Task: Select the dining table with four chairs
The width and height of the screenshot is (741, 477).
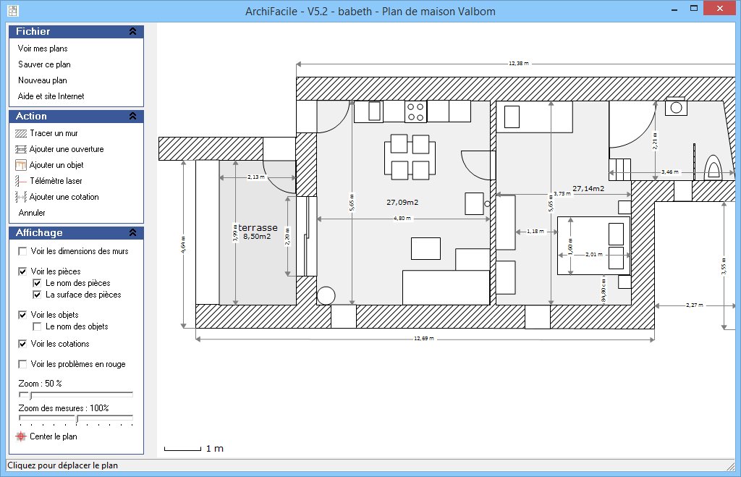Action: pyautogui.click(x=410, y=157)
